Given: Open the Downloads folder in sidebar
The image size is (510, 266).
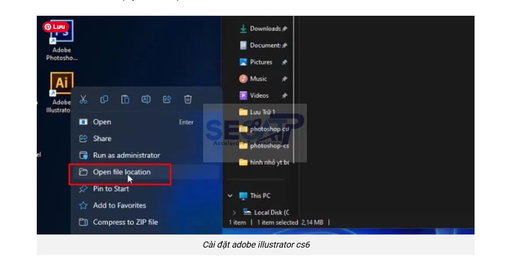Looking at the screenshot, I should (x=265, y=29).
